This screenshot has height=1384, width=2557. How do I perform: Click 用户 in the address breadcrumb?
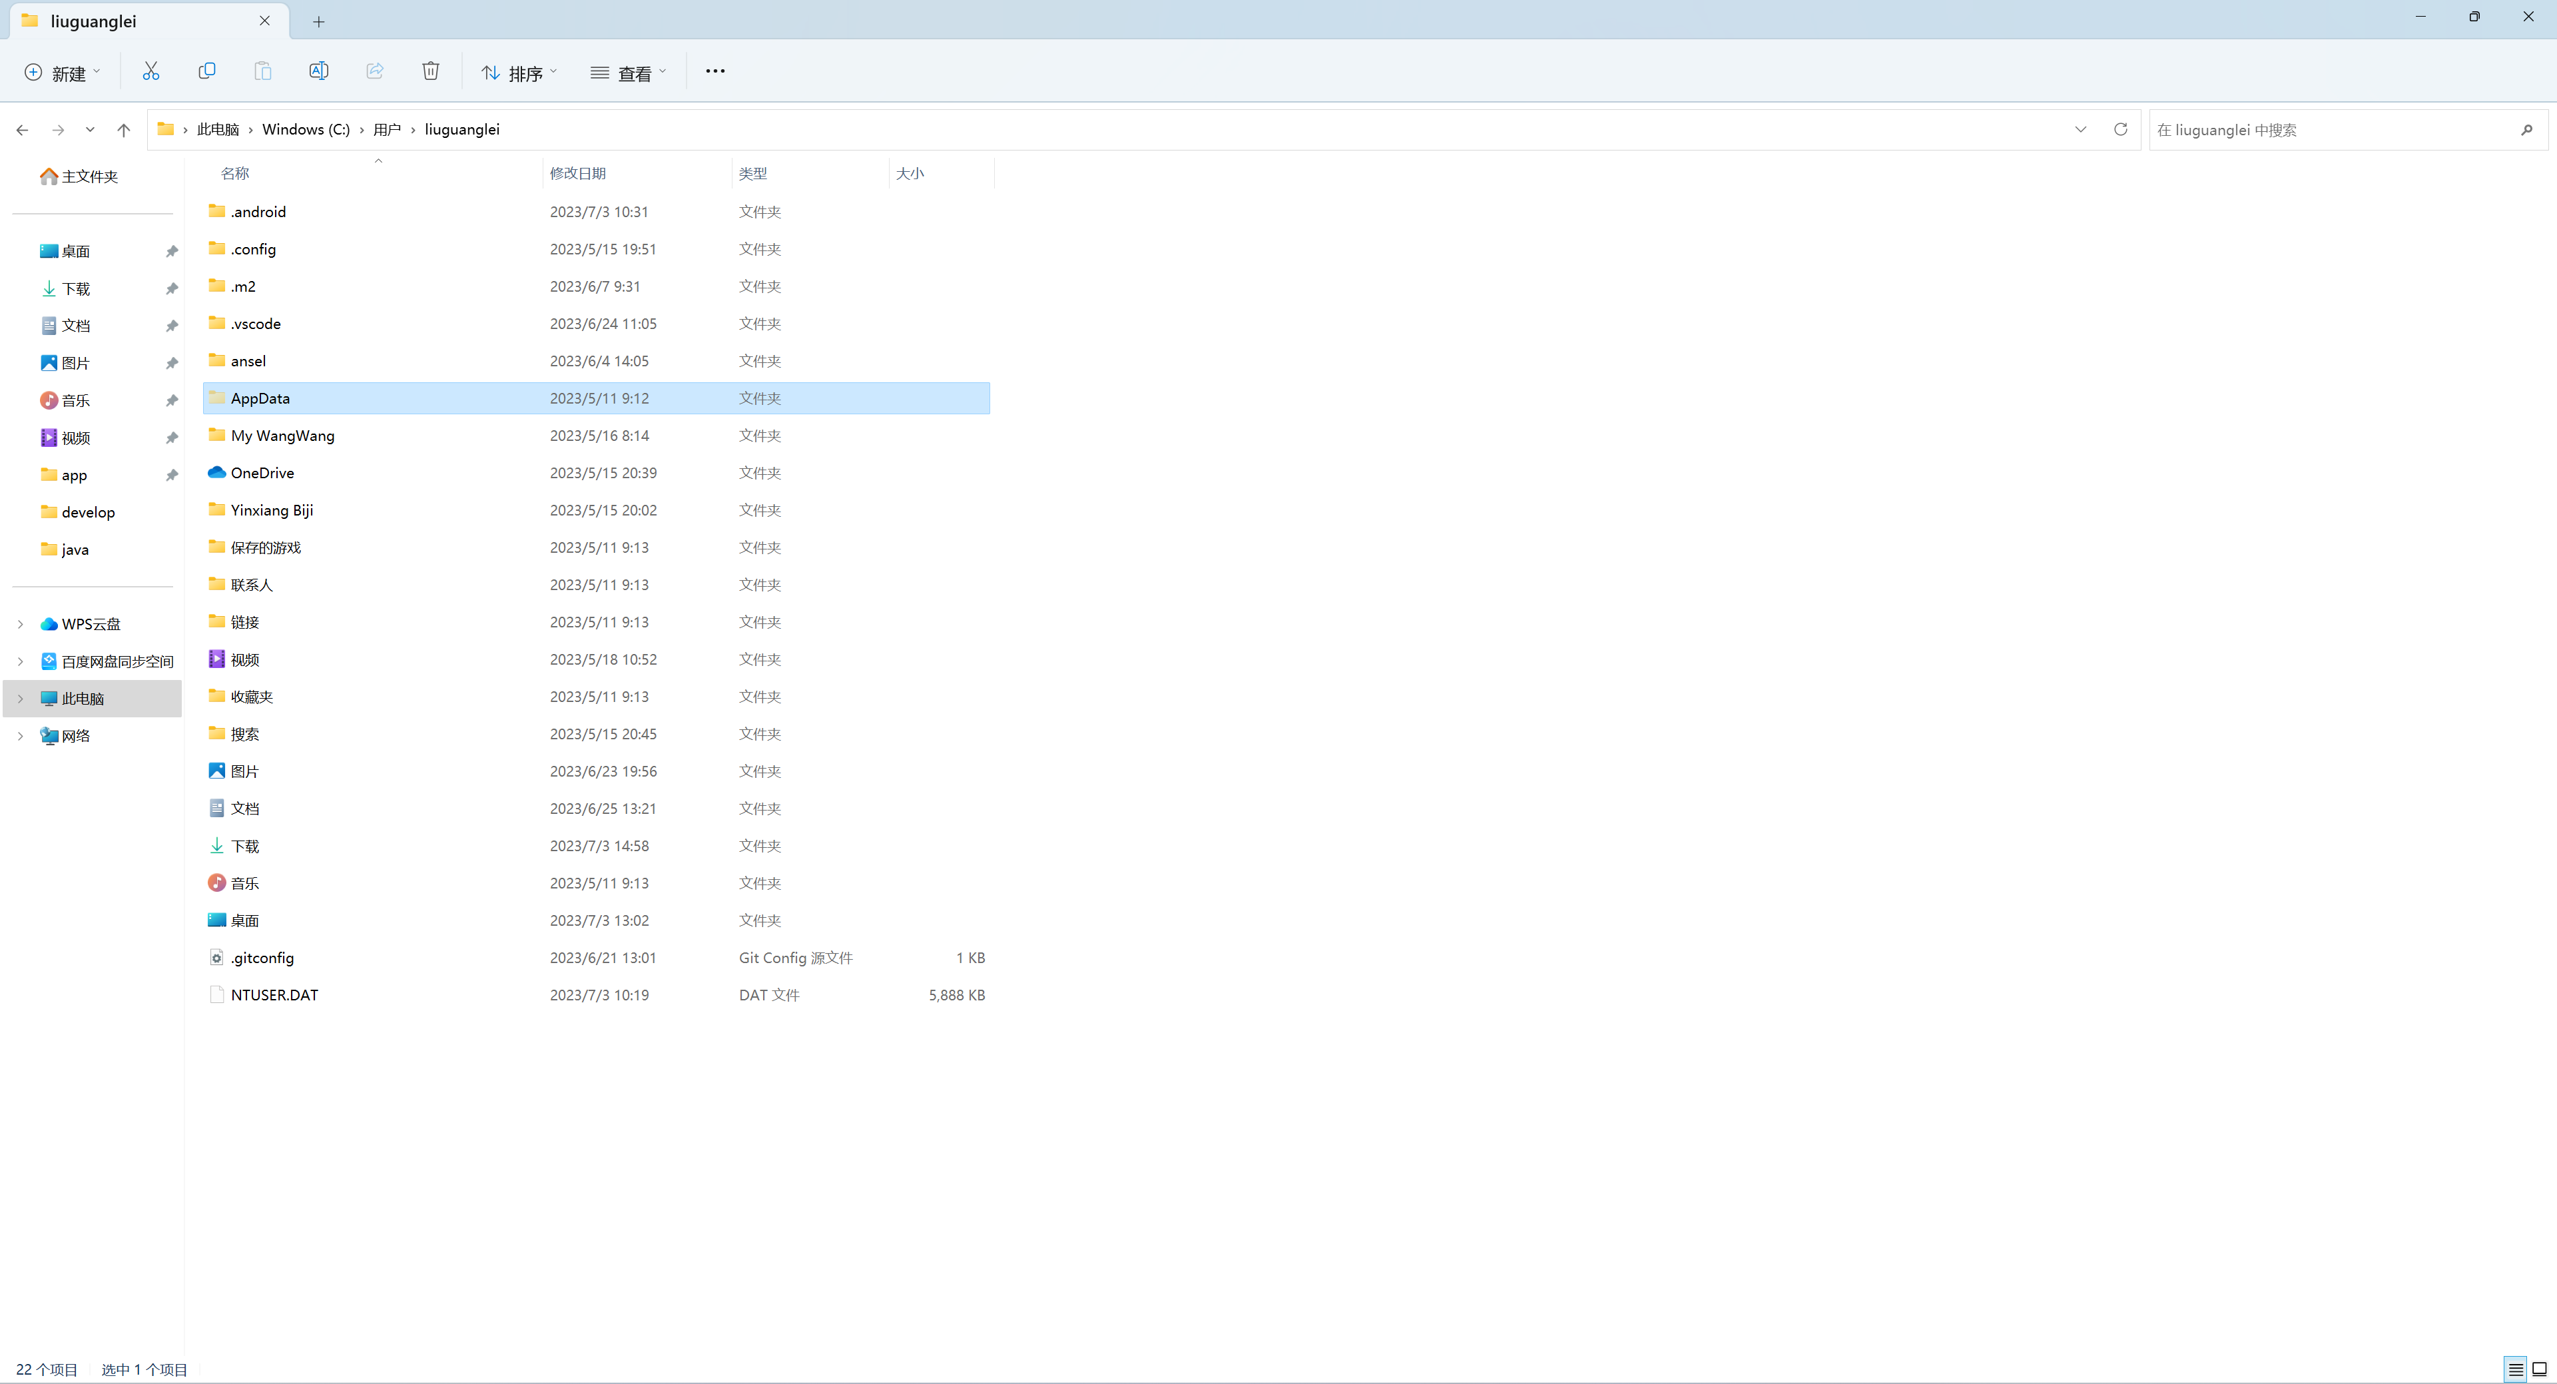[387, 130]
